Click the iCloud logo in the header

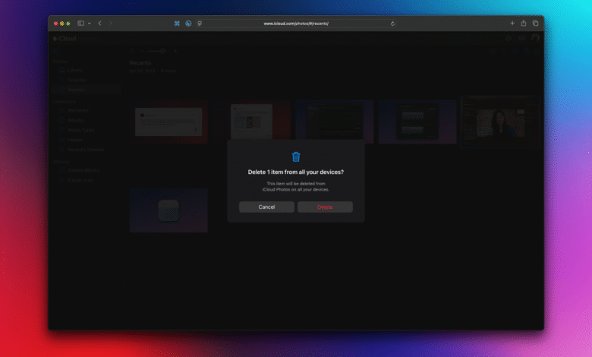65,39
